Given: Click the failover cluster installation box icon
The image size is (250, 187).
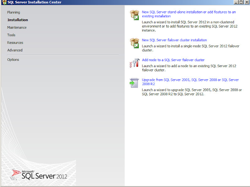Looking at the screenshot, I should [134, 43].
